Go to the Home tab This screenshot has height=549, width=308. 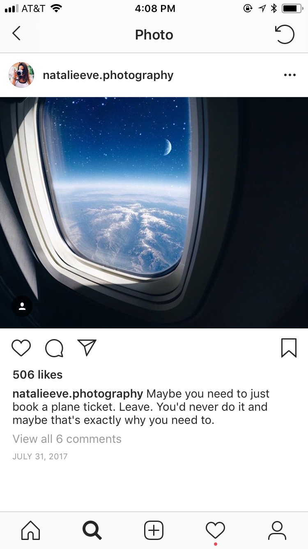tap(31, 530)
